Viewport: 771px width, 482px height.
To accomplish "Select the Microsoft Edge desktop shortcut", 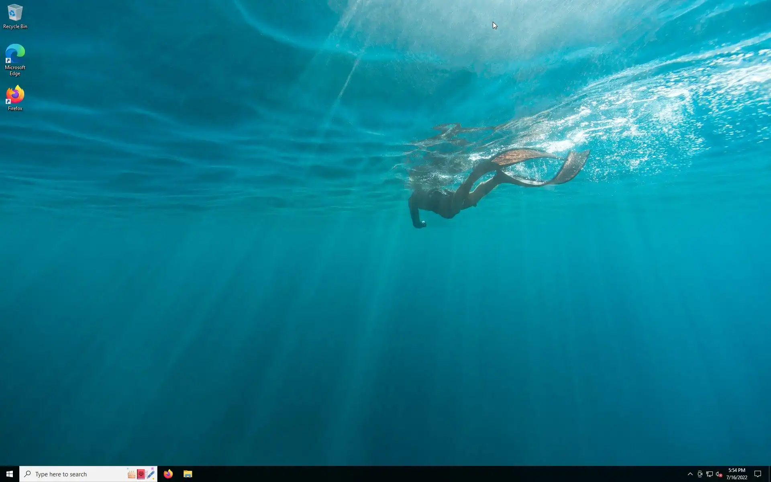I will [x=15, y=53].
